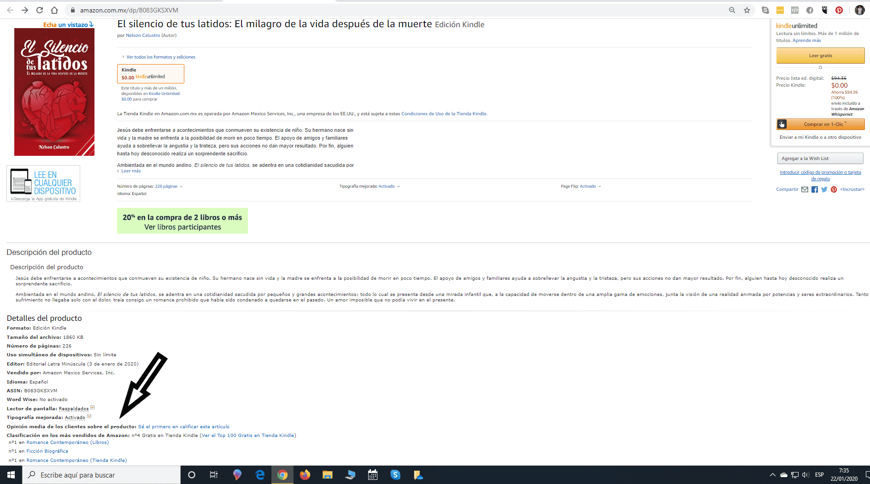
Task: Expand the Activado info in product details
Action: coord(78,418)
